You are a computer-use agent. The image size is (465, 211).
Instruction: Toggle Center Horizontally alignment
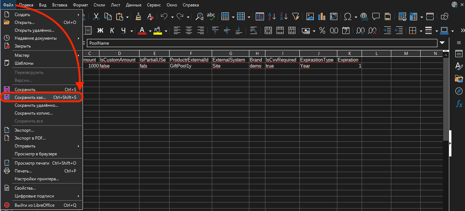189,31
